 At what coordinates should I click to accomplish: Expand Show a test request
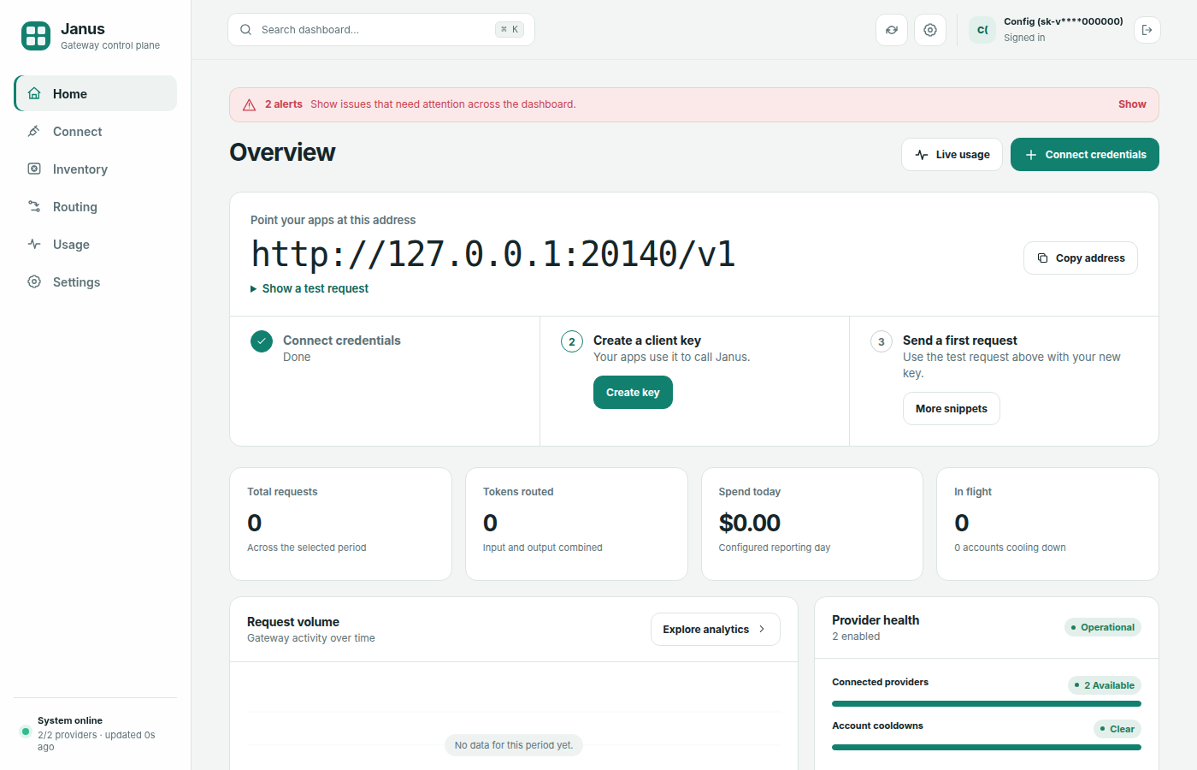(310, 288)
